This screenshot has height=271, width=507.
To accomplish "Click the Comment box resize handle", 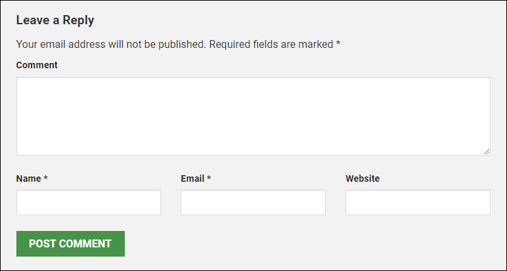I will coord(487,152).
